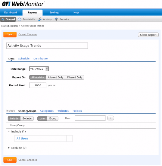Click the Clone Report button
The width and height of the screenshot is (162, 166).
(148, 35)
